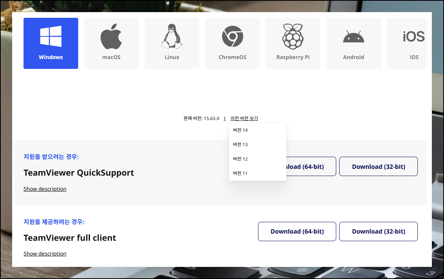Select 버전 11 in the dropdown
444x279 pixels.
tap(257, 173)
